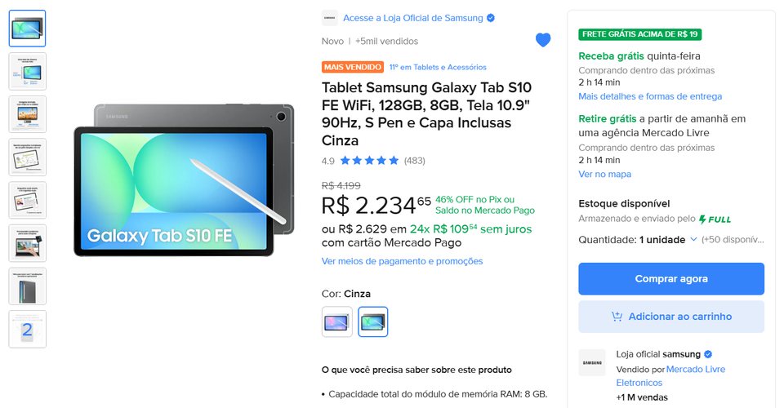Click the five-star rating icons
784x408 pixels.
click(369, 161)
